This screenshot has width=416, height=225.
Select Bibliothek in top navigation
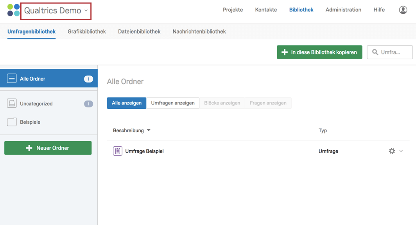point(301,10)
